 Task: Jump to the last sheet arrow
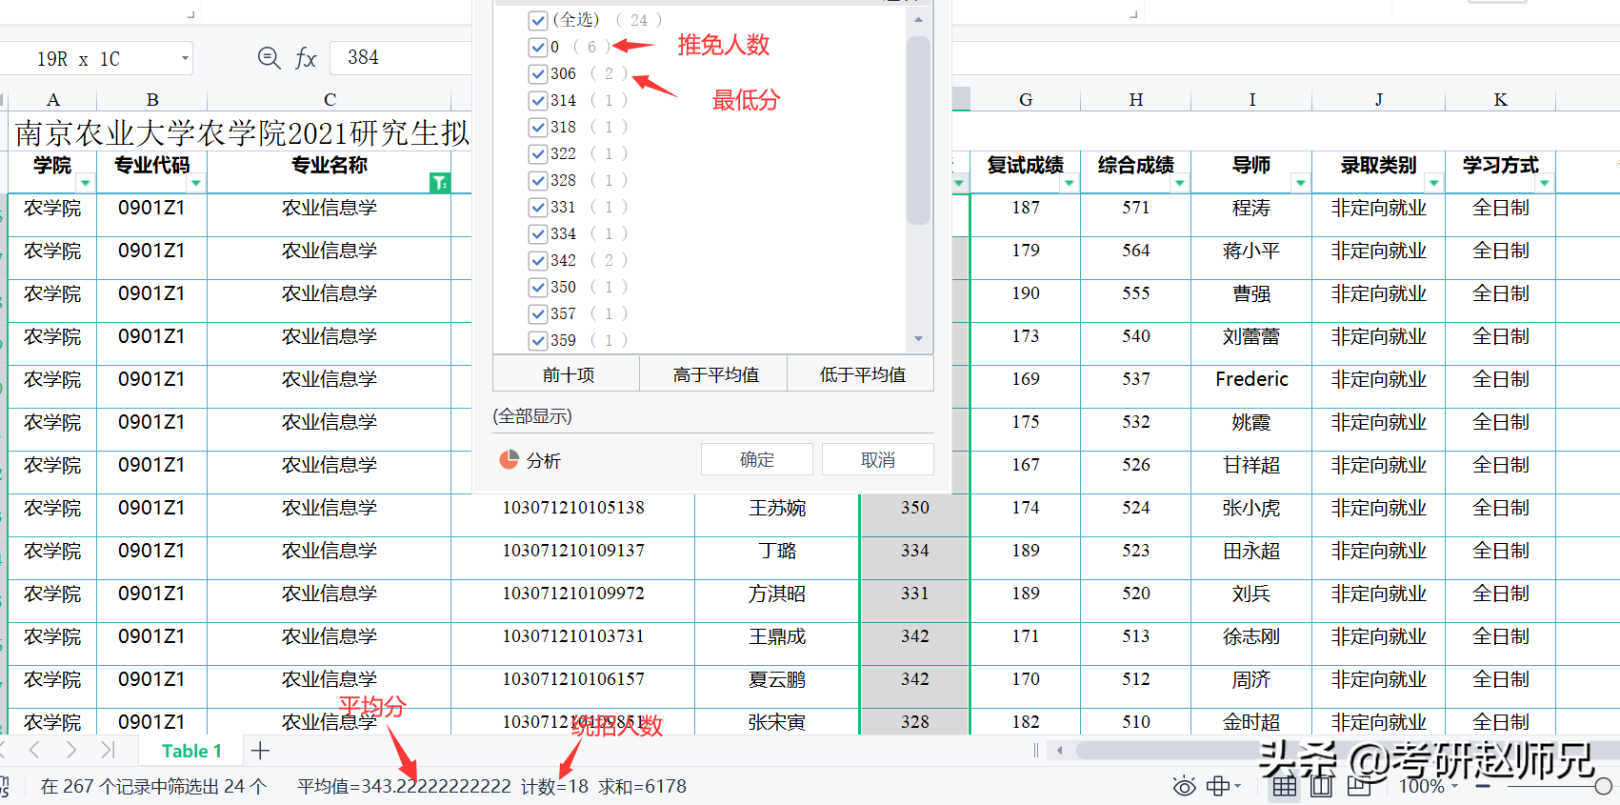(107, 750)
